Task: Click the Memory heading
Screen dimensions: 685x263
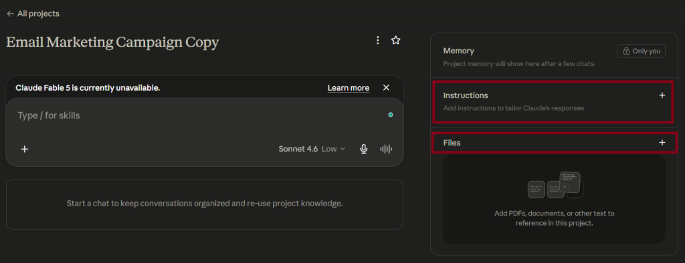Action: click(459, 51)
